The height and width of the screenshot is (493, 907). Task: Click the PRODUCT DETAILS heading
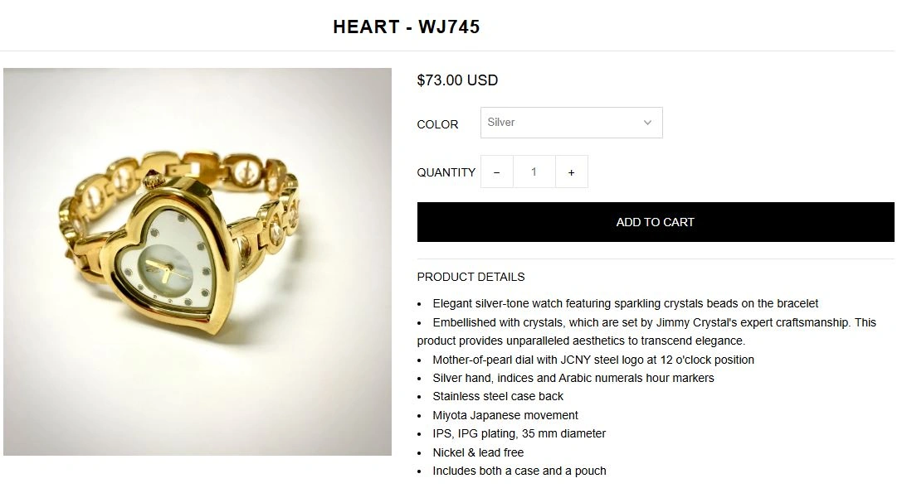point(471,277)
